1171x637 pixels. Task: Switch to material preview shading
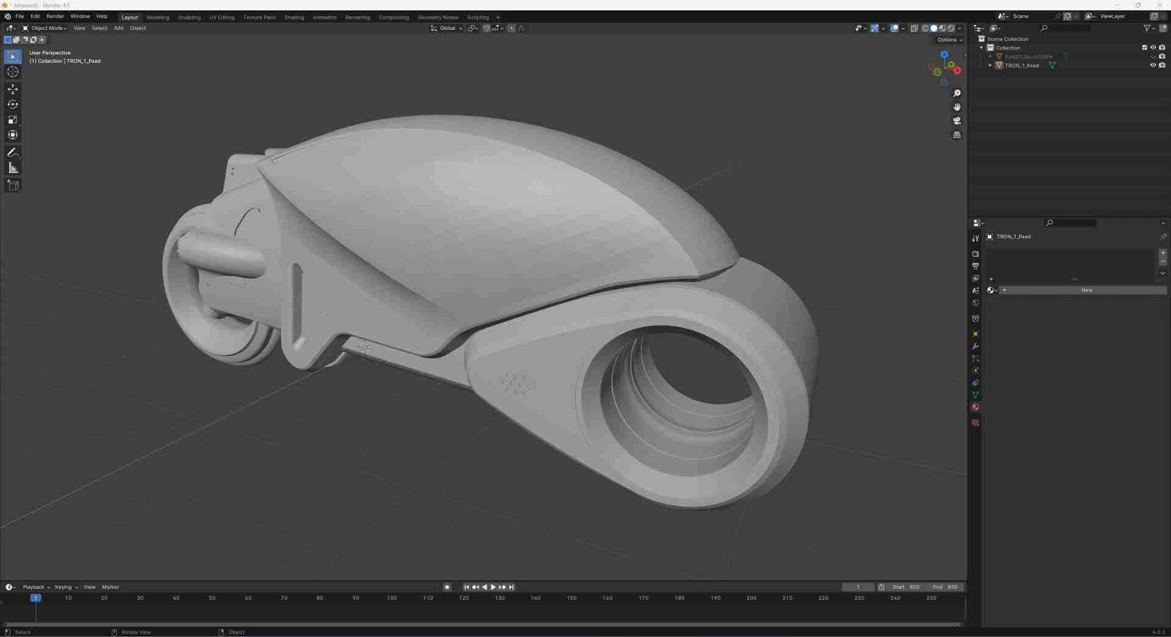click(942, 28)
